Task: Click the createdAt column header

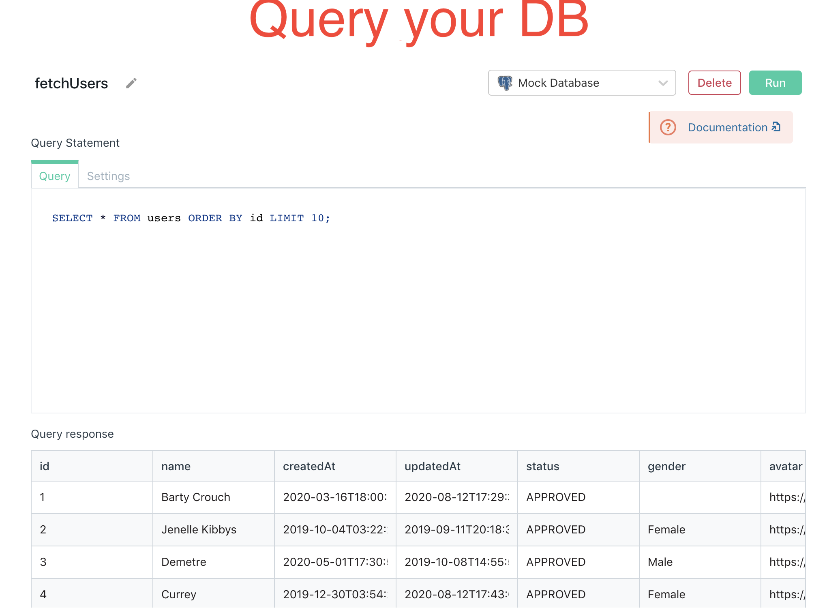Action: tap(309, 466)
